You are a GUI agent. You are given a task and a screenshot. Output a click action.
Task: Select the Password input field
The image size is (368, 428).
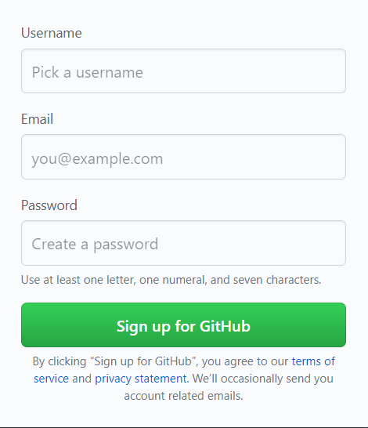click(183, 243)
